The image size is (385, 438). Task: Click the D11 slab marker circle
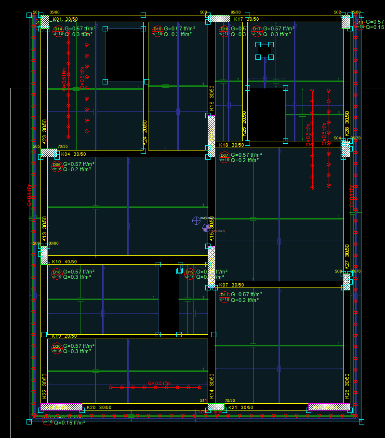(x=225, y=297)
